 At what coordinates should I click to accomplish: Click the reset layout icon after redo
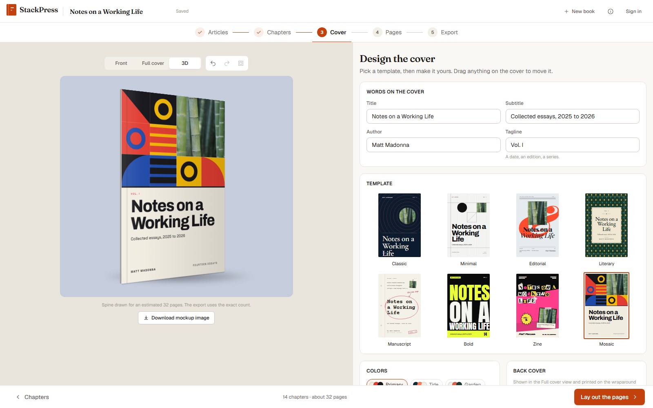(241, 63)
